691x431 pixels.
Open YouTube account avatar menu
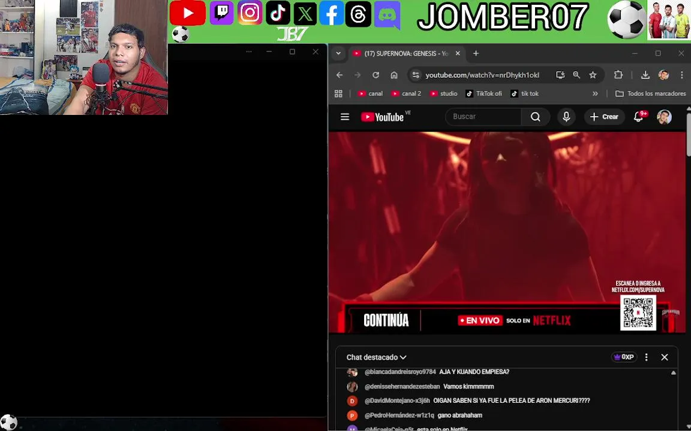664,117
